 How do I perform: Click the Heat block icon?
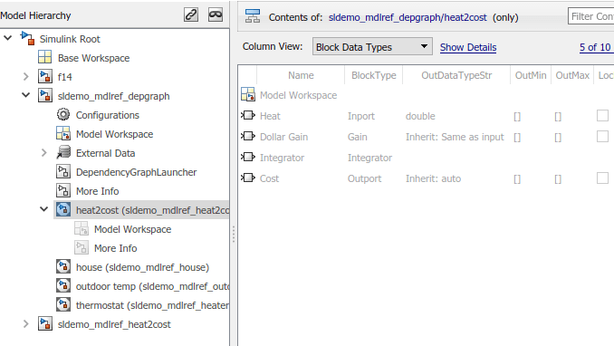pos(248,115)
